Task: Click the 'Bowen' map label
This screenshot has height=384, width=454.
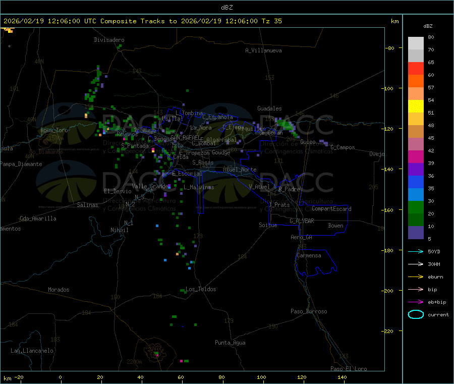Action: point(335,225)
